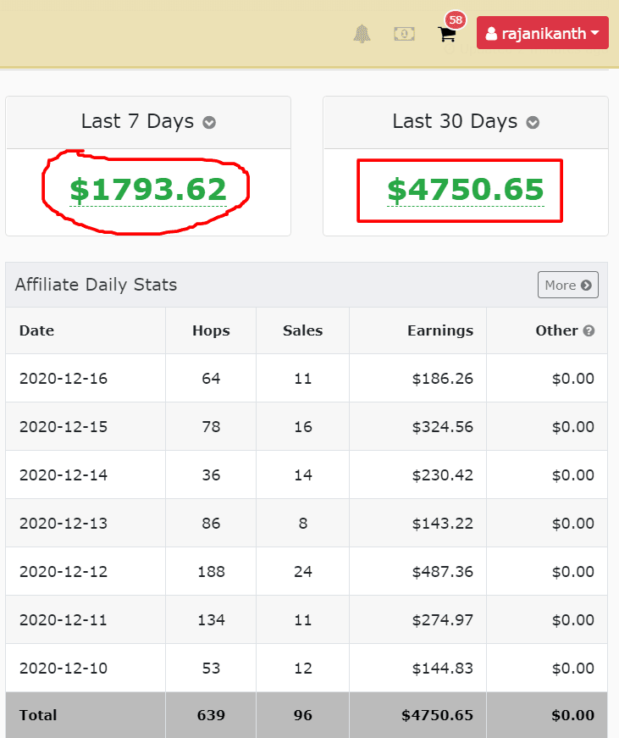Image resolution: width=619 pixels, height=738 pixels.
Task: Click the Affiliate Daily Stats panel title
Action: point(96,285)
